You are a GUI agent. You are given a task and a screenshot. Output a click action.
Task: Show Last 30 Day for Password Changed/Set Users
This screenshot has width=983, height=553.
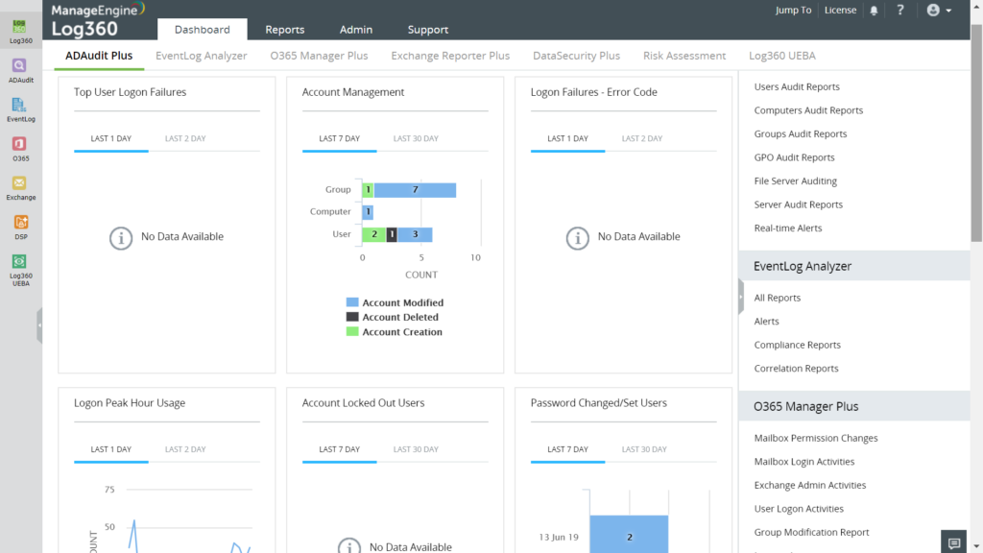[x=644, y=449]
